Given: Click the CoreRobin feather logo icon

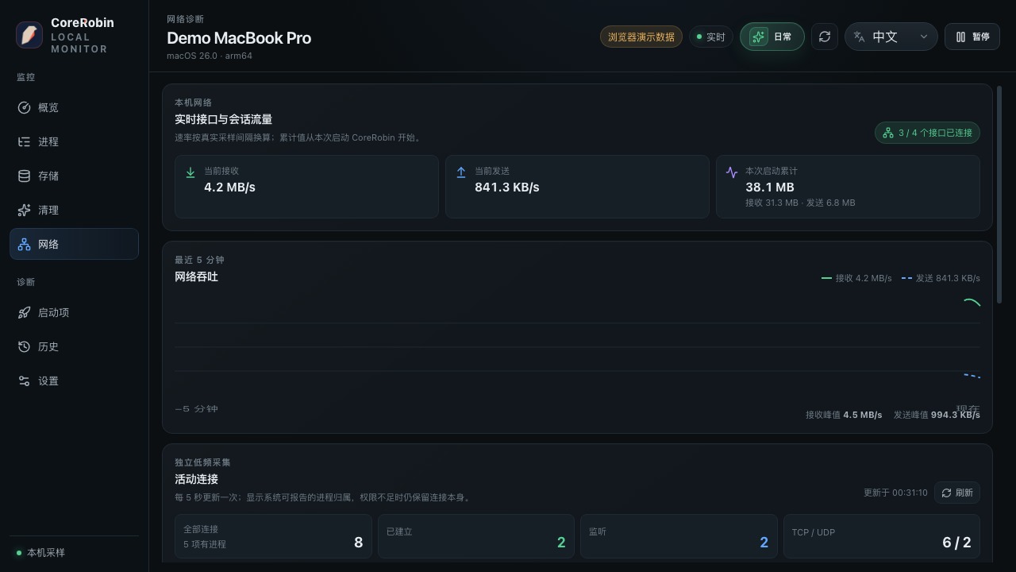Looking at the screenshot, I should tap(29, 36).
